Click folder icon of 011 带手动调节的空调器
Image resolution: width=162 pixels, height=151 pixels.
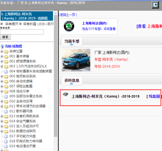[x=6, y=106]
